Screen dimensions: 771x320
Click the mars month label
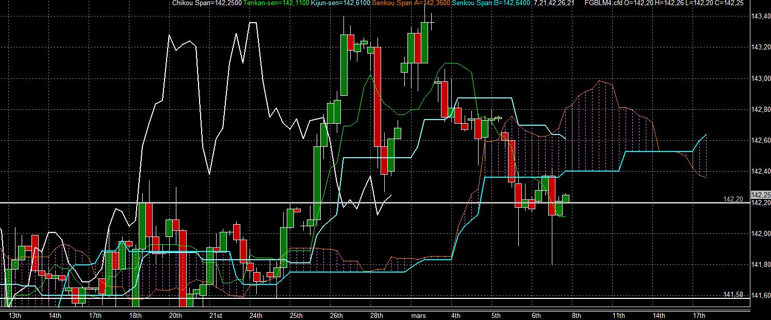418,315
